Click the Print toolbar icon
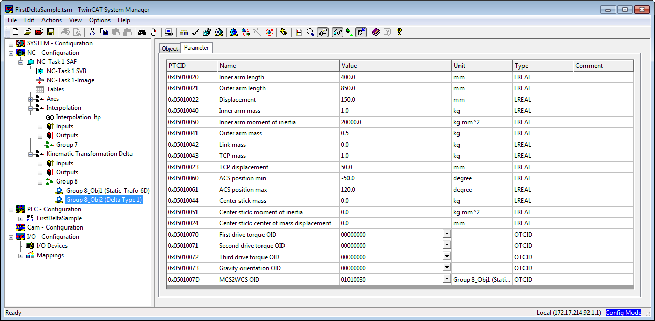This screenshot has height=321, width=655. tap(65, 32)
